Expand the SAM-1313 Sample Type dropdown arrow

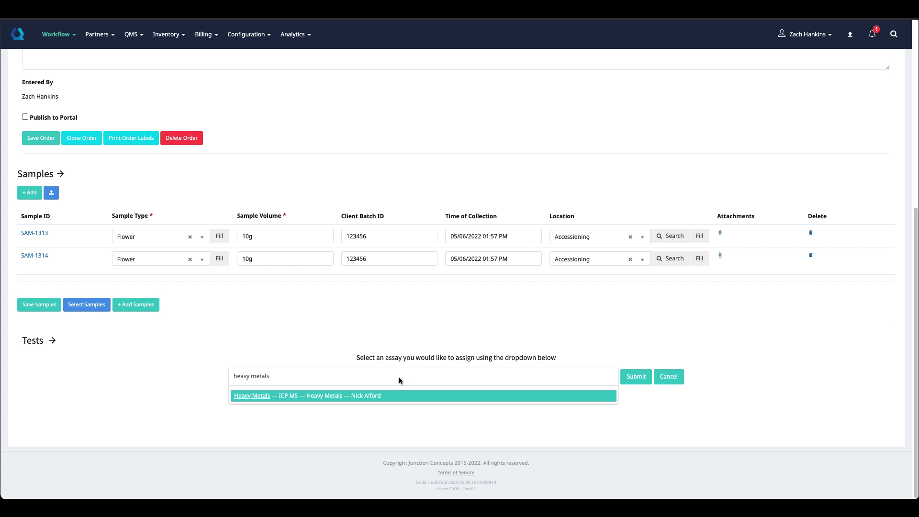[x=202, y=237]
